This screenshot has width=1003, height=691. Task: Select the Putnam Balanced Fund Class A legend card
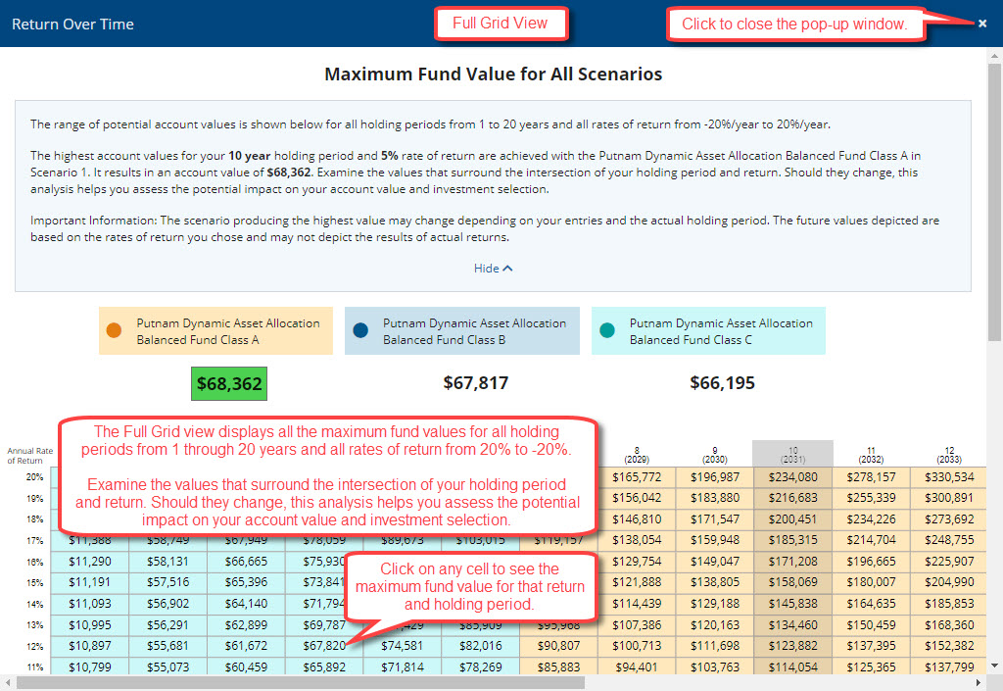pos(215,330)
